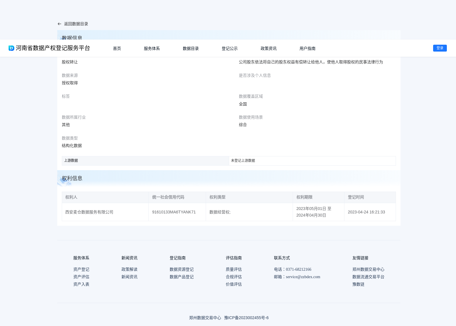Click the 其他 industry value
The width and height of the screenshot is (456, 326).
click(x=66, y=125)
